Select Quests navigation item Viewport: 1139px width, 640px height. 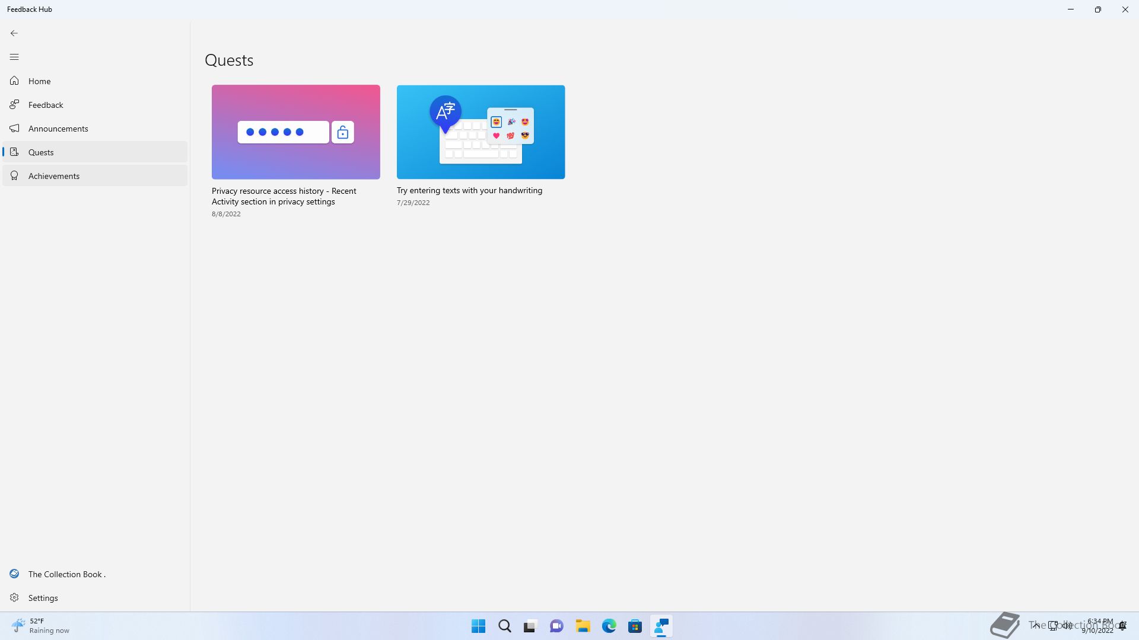(95, 152)
